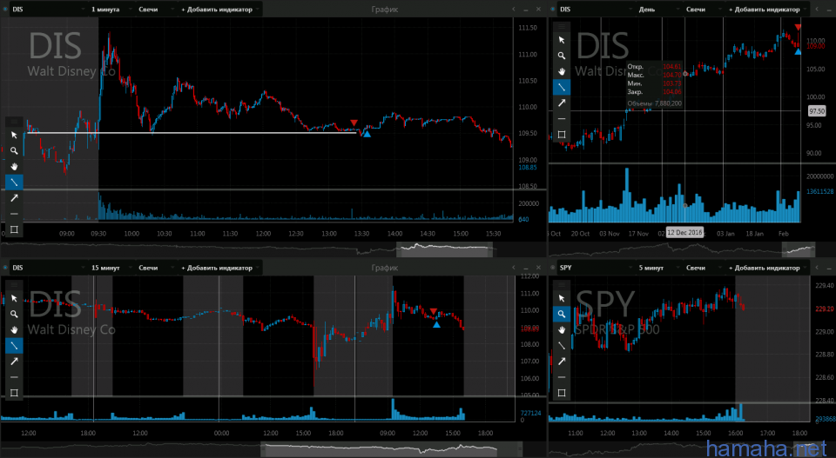Screen dimensions: 836x458
Task: Open the '5 минут' timeframe dropdown
Action: point(658,268)
